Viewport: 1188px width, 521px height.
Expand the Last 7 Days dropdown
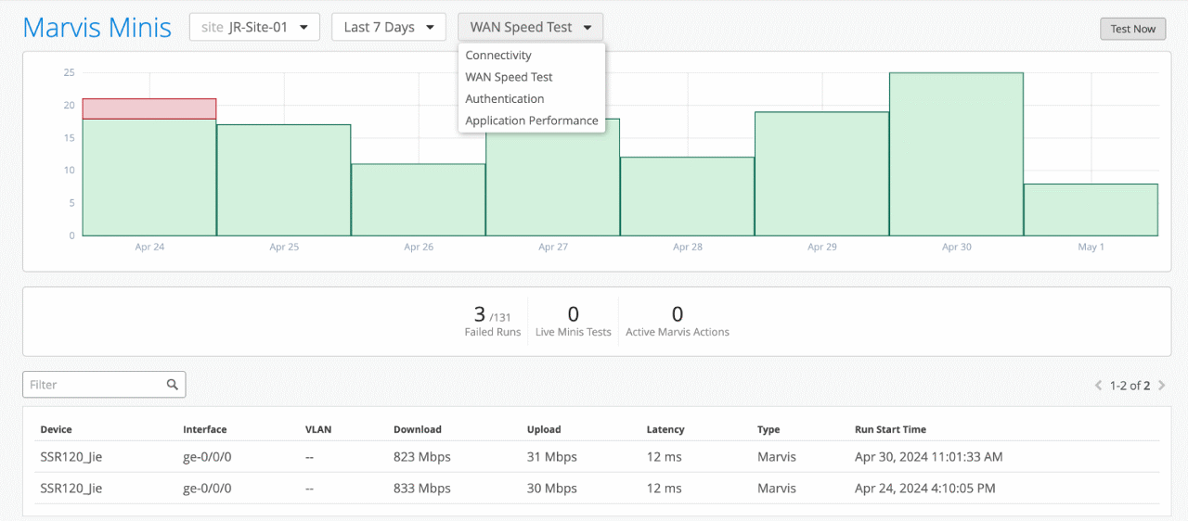point(388,27)
